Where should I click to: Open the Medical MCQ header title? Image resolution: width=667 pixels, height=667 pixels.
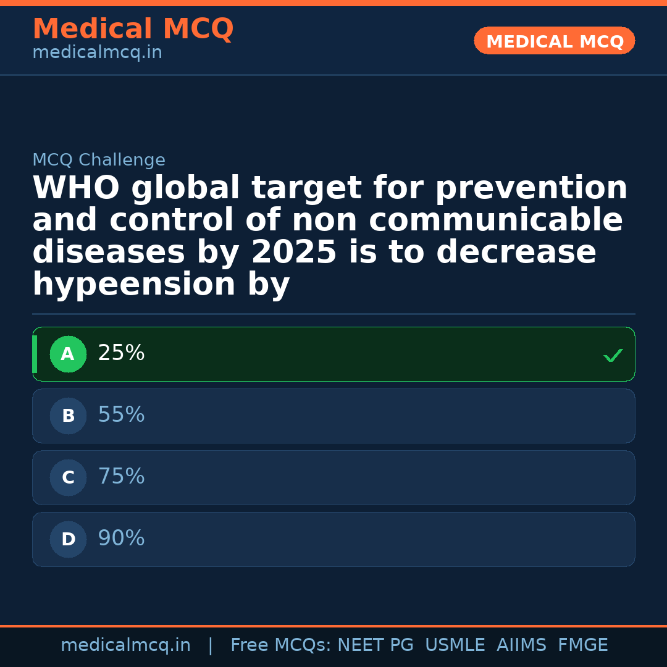133,29
